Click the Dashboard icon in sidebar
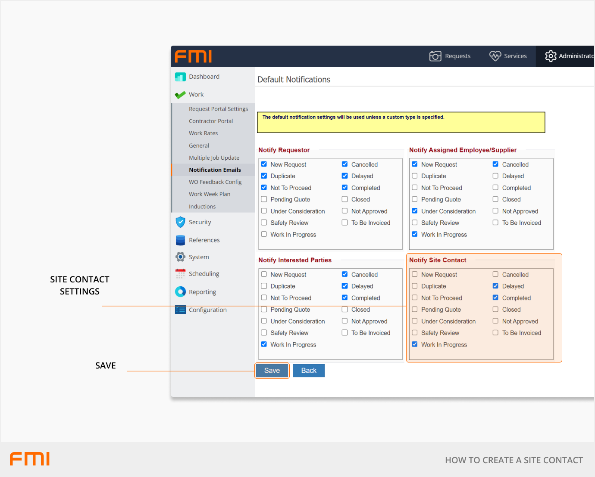Image resolution: width=595 pixels, height=477 pixels. 180,77
